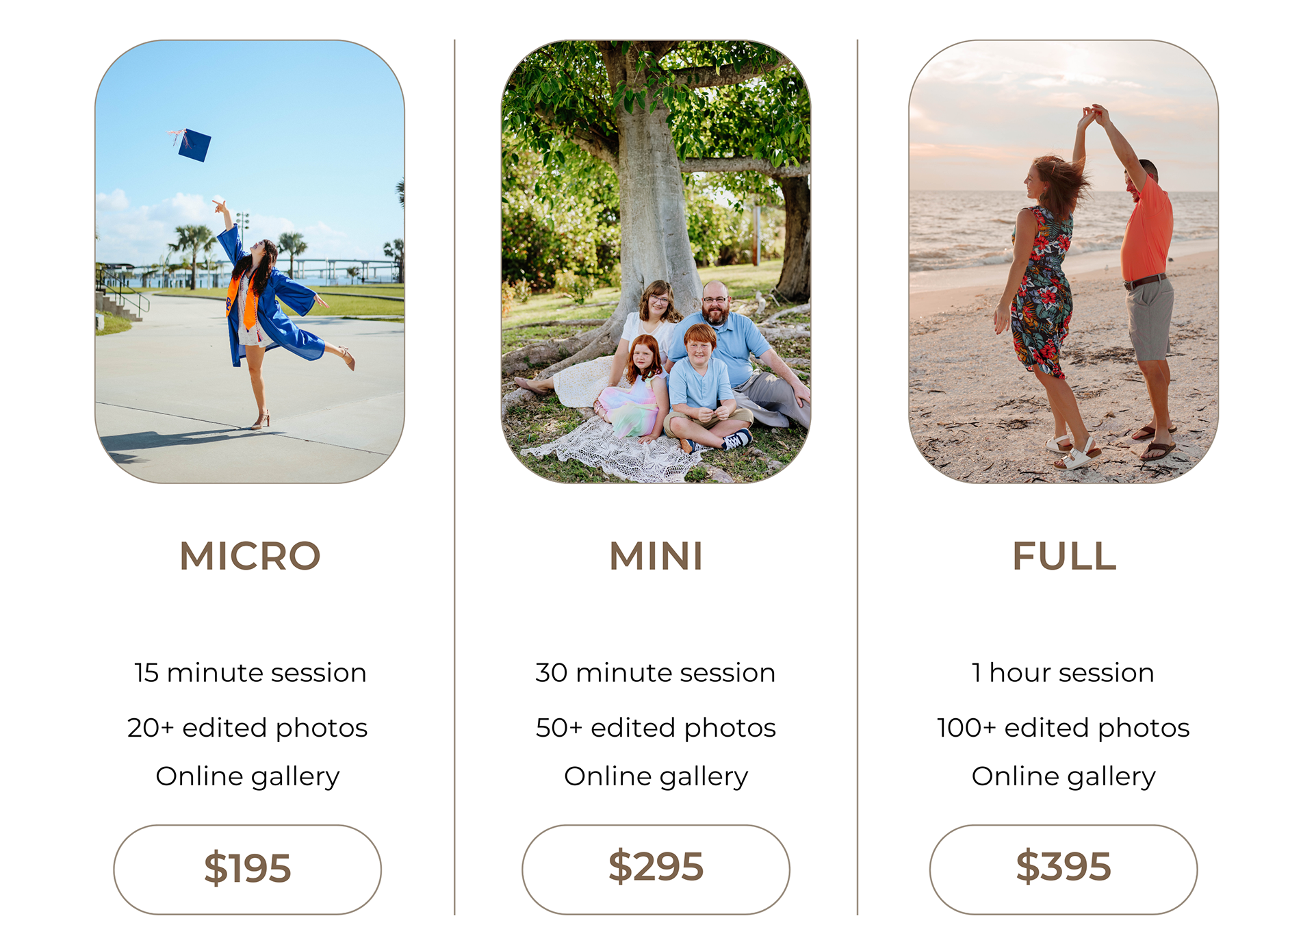
Task: Click the MINI package heading
Action: [656, 555]
